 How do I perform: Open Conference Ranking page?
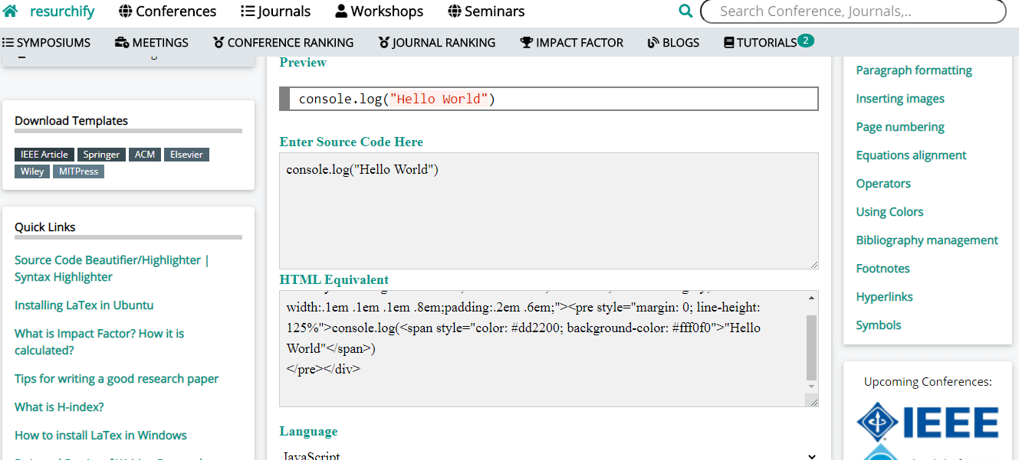coord(284,43)
